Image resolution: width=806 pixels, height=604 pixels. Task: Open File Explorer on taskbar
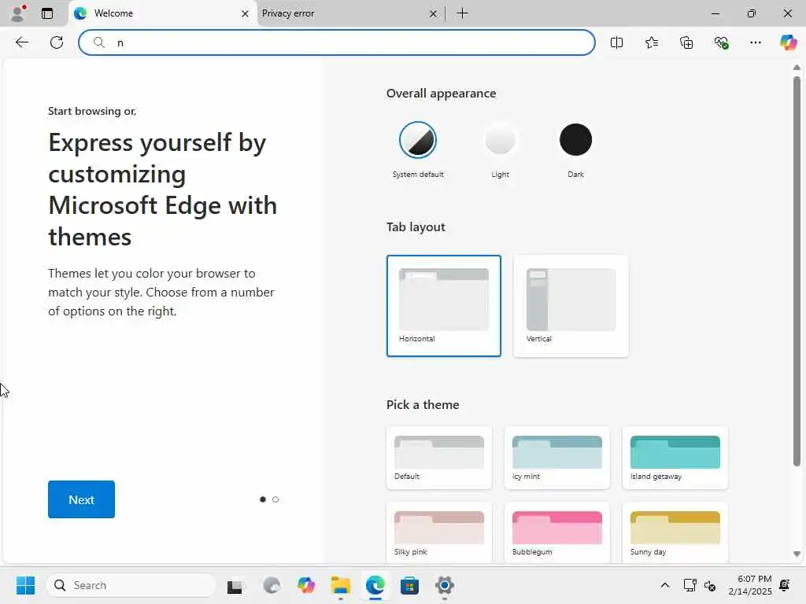coord(340,585)
